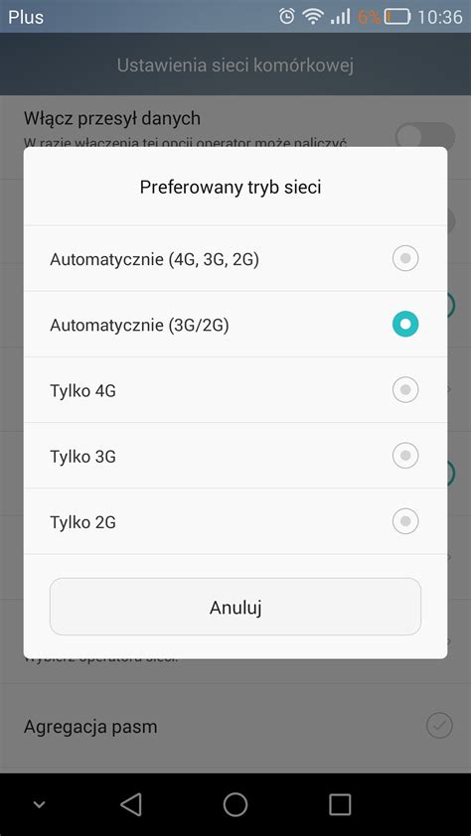This screenshot has width=471, height=836.
Task: Tap the home circle navigation icon
Action: tap(235, 804)
